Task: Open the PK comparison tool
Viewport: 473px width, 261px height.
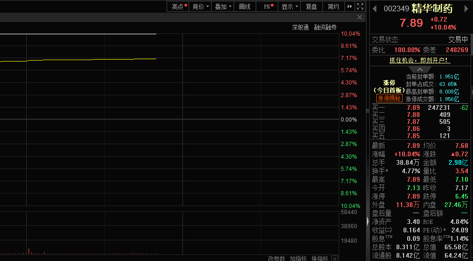Action: (x=267, y=6)
